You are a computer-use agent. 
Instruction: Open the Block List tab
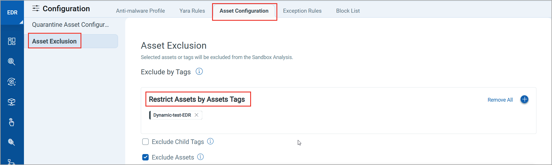pyautogui.click(x=348, y=11)
